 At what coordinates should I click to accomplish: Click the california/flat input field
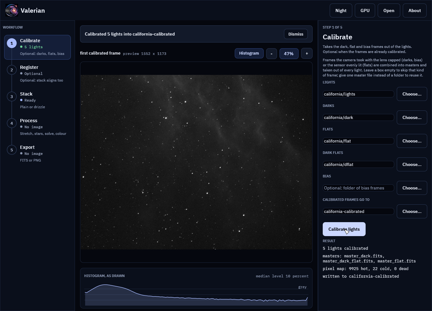point(358,141)
